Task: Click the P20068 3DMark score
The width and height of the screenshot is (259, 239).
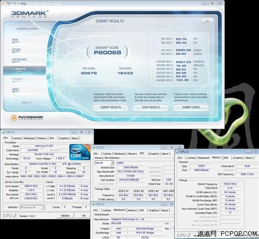Action: (107, 52)
